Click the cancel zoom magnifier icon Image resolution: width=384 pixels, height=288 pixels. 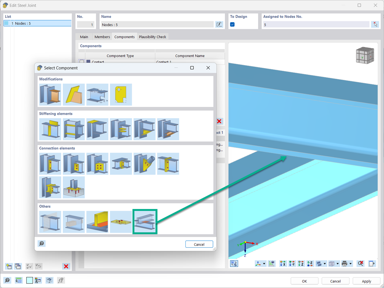(x=360, y=264)
